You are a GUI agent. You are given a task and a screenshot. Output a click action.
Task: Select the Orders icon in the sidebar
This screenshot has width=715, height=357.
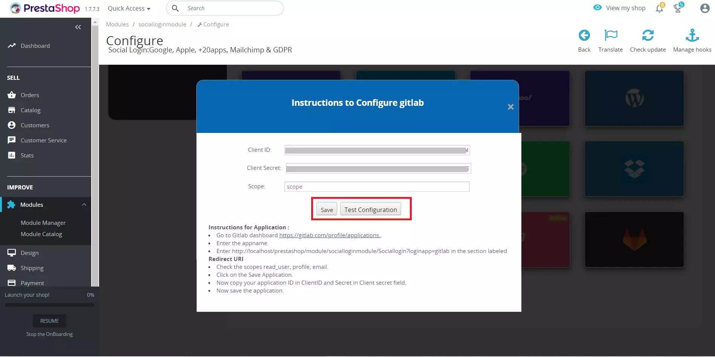coord(11,95)
